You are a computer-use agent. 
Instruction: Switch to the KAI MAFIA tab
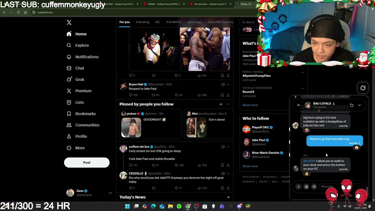pos(174,22)
